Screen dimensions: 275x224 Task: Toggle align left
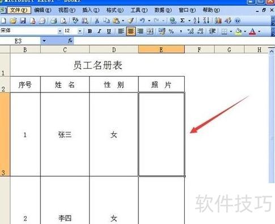pyautogui.click(x=121, y=31)
